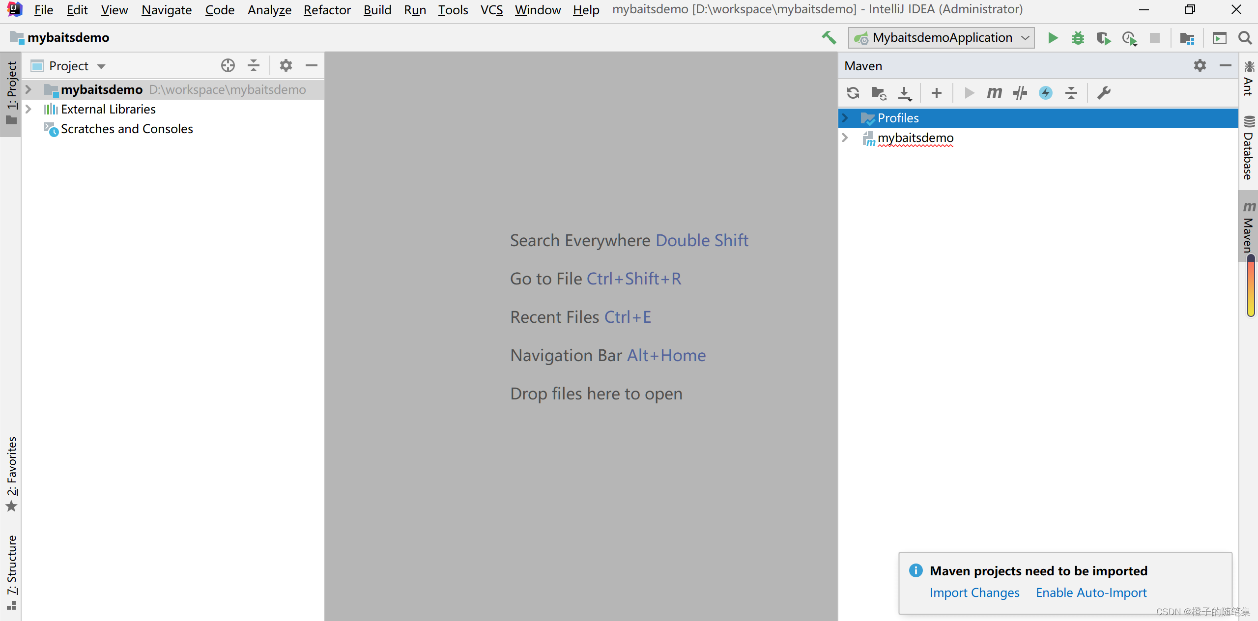This screenshot has height=621, width=1258.
Task: Open MybaitsdemoApplication run configuration dropdown
Action: [941, 38]
